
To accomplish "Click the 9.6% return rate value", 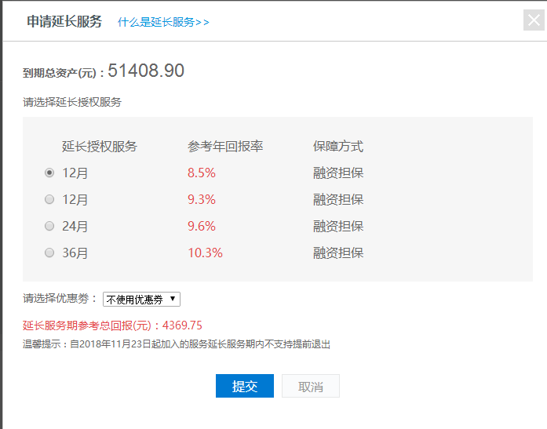I will 202,226.
